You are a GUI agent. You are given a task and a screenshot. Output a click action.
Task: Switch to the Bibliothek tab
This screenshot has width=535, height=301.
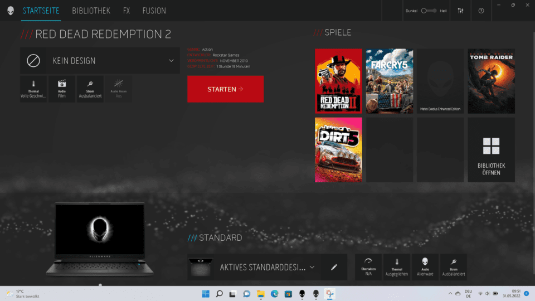pyautogui.click(x=91, y=11)
